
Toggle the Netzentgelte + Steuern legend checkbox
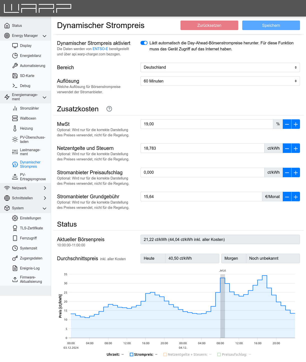[x=165, y=354]
